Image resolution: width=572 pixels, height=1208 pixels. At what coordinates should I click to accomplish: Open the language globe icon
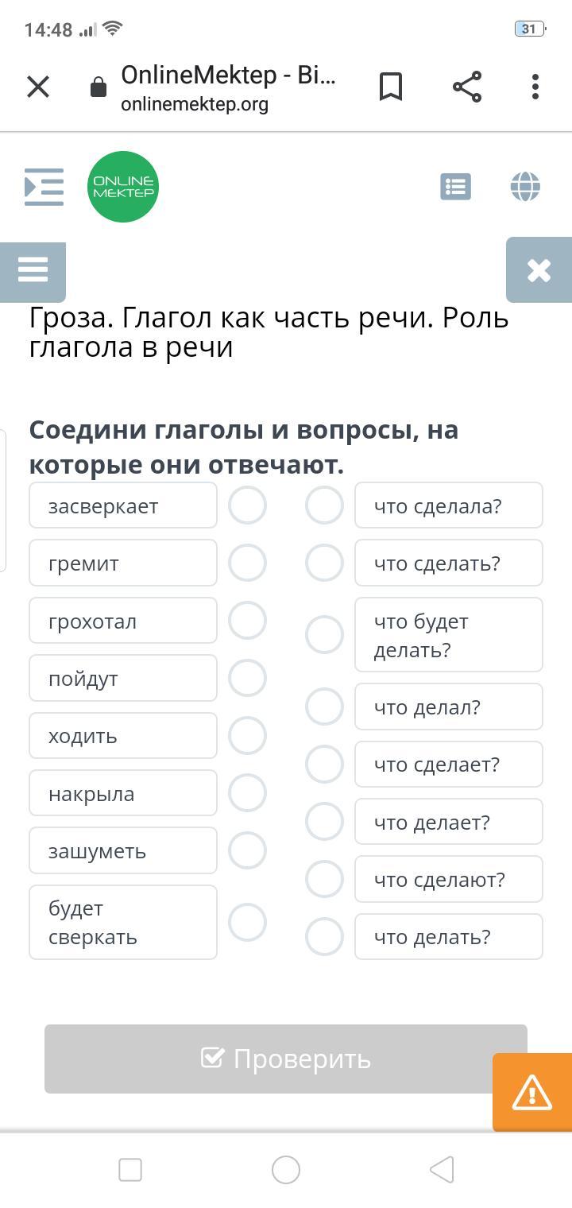[x=525, y=187]
